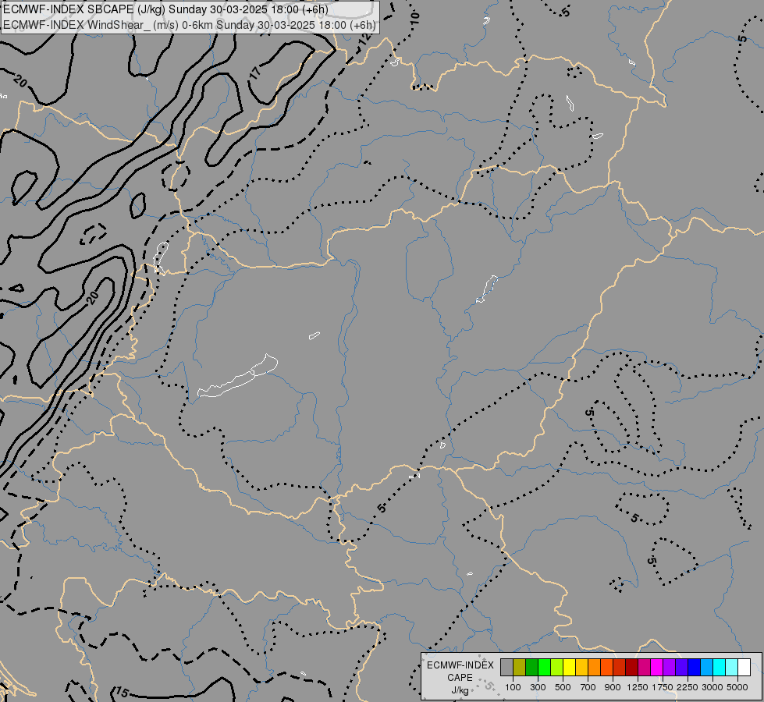Click the legend value 5000
764x702 pixels.
tap(737, 687)
